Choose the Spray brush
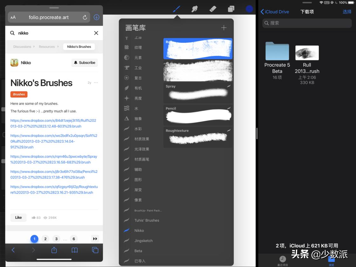Screen dimensions: 356x267 coord(198,93)
